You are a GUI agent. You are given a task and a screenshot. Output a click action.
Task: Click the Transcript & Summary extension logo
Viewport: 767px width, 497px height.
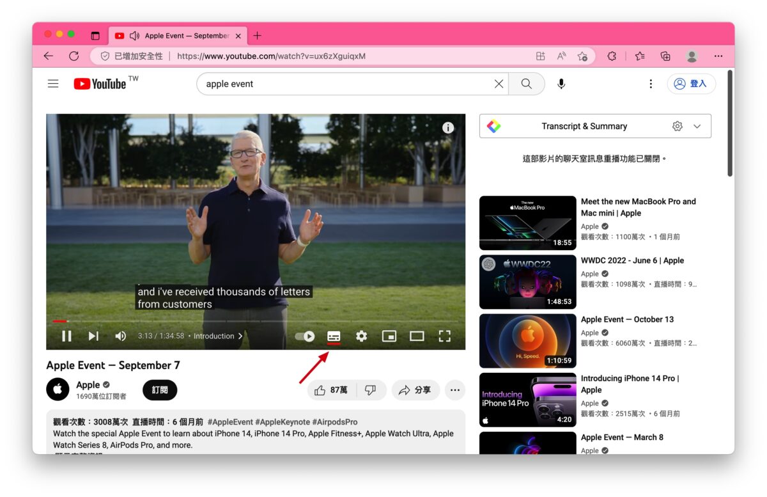coord(493,126)
